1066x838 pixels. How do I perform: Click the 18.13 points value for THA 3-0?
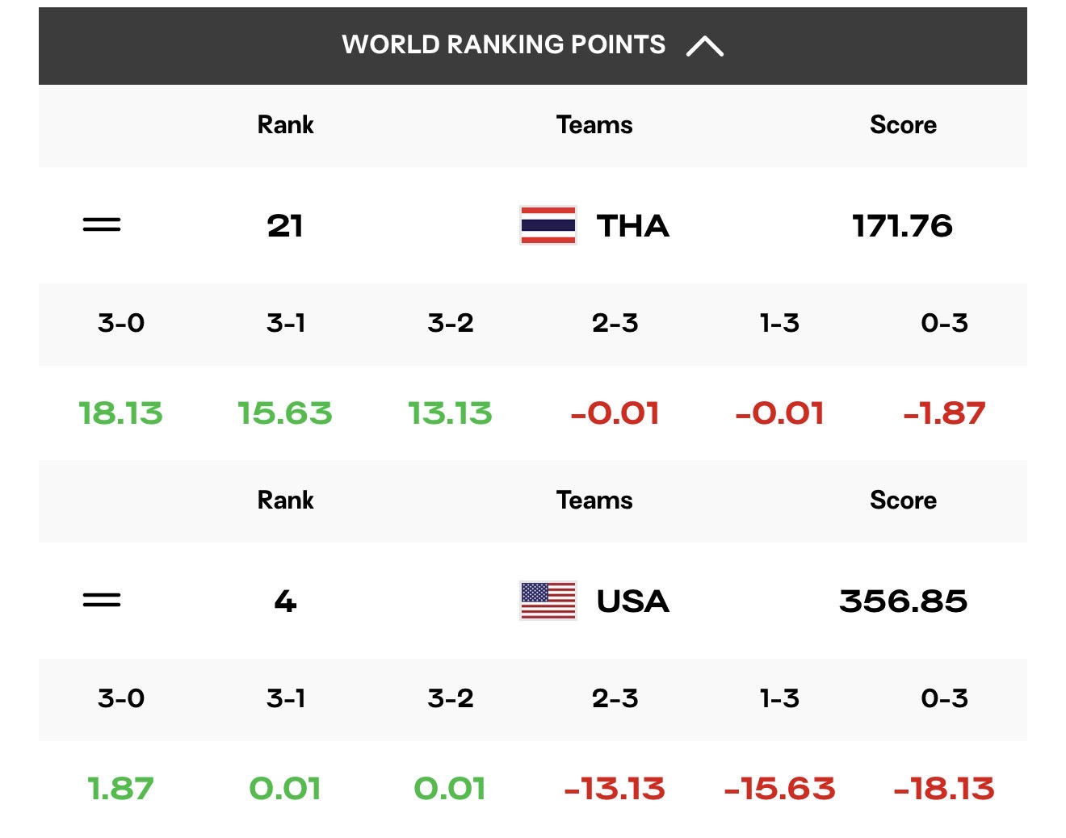click(x=121, y=413)
